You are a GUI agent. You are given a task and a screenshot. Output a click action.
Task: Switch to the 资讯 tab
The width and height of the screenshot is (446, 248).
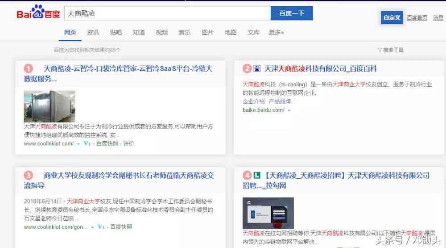93,33
